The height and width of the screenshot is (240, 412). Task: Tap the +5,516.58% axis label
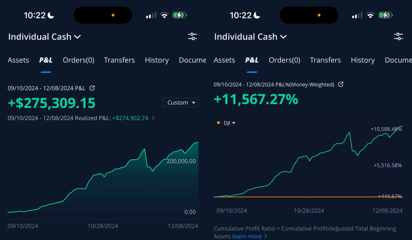coord(388,165)
